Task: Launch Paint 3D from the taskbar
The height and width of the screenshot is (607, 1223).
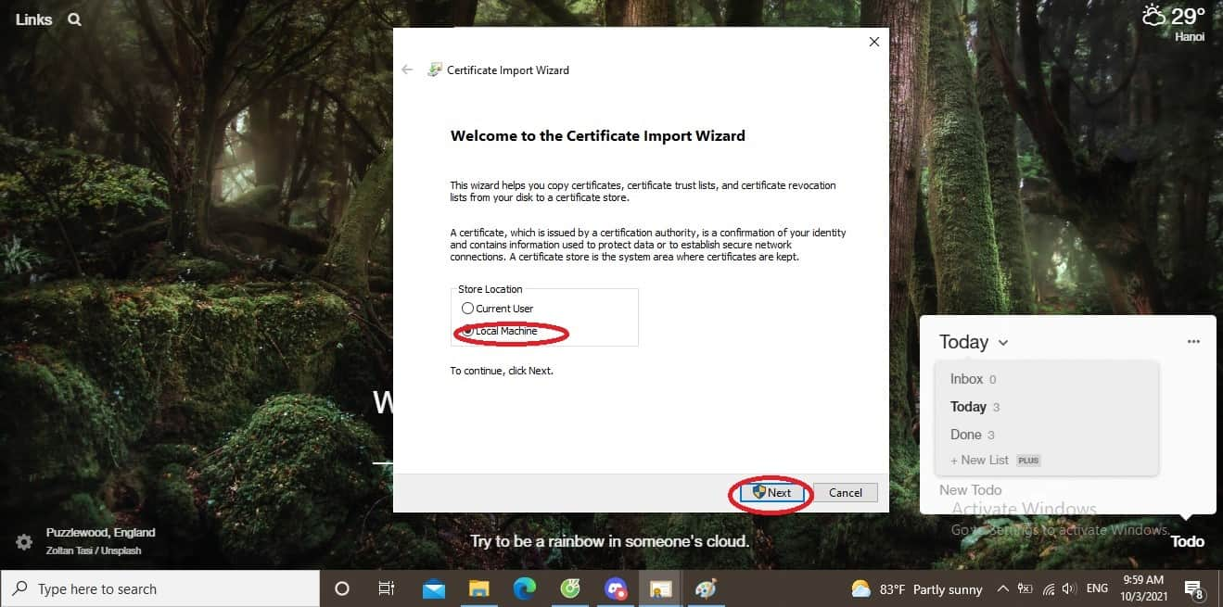Action: [x=706, y=588]
